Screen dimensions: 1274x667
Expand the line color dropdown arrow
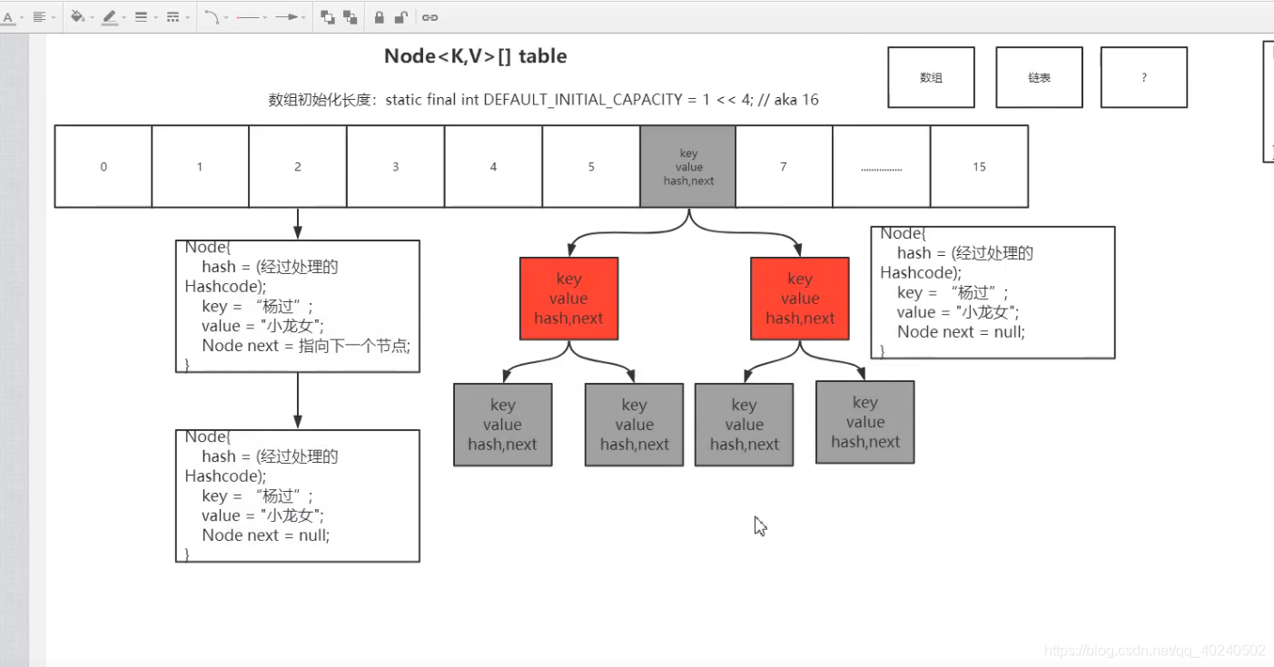[x=124, y=18]
